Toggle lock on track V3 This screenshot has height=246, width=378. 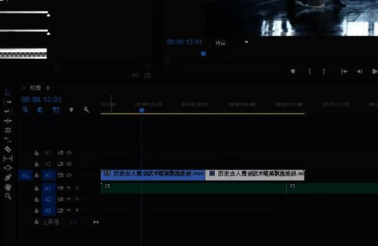(37, 153)
